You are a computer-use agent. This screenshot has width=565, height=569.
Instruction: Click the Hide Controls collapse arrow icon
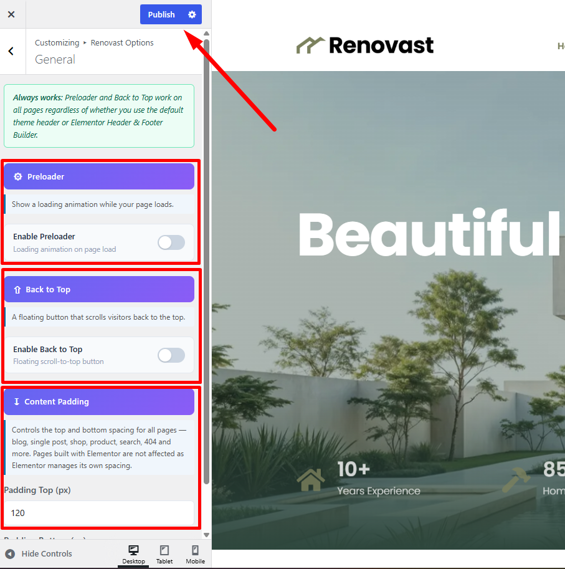(x=10, y=554)
